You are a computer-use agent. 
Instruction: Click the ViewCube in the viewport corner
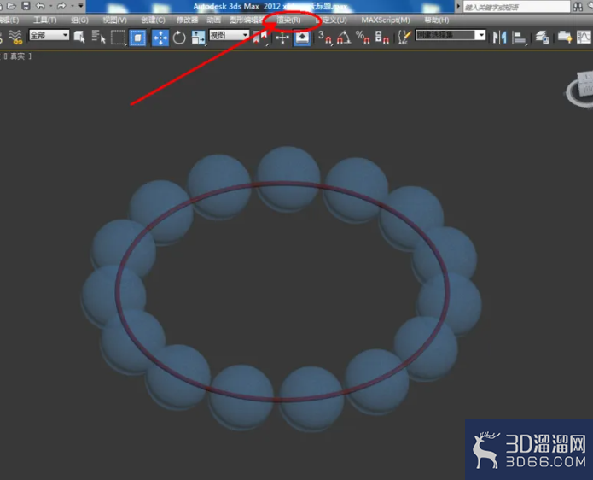click(580, 89)
